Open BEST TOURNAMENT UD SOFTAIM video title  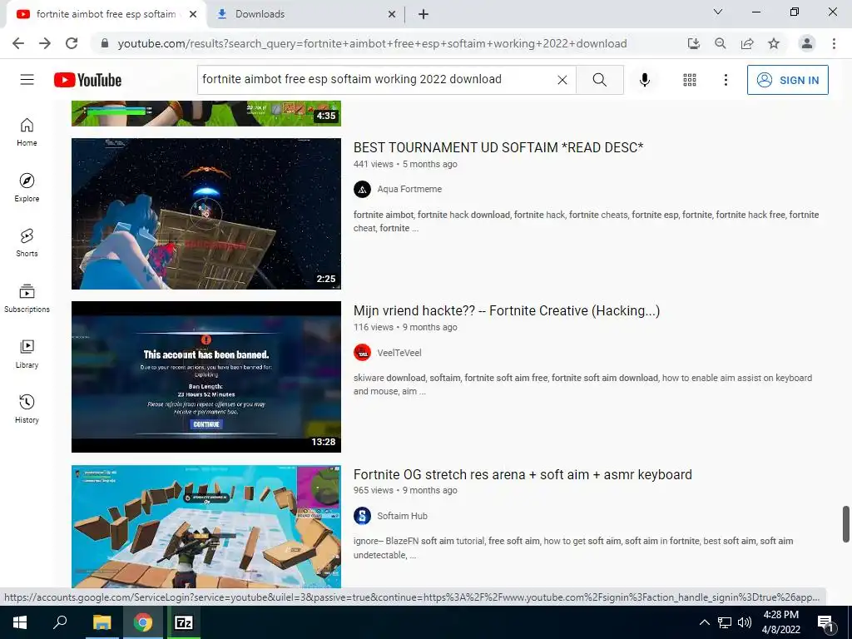click(498, 147)
